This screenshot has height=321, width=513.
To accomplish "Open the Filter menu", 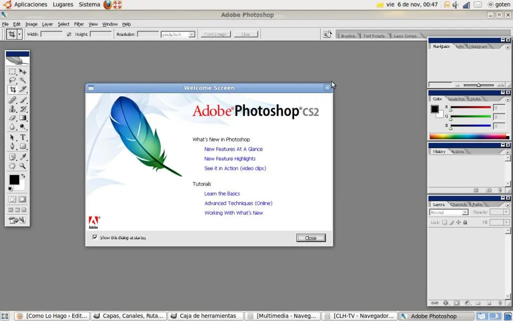I will 79,24.
